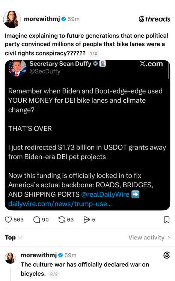Click the embedded tweet's scrollbar
The width and height of the screenshot is (175, 281).
[x=168, y=71]
